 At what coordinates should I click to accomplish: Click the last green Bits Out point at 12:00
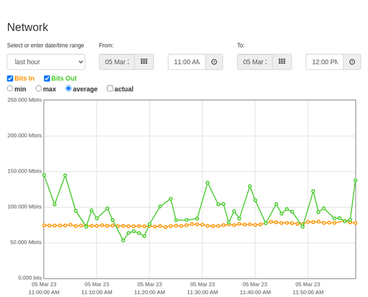point(355,181)
